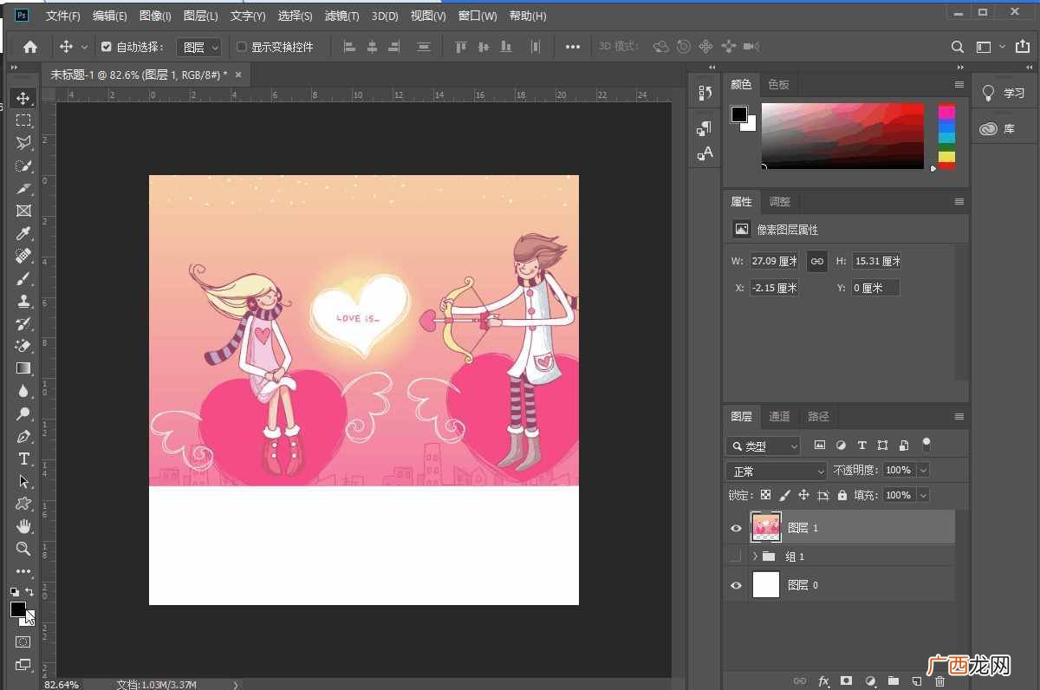Open the 填充 fill dropdown arrow
1040x690 pixels.
[x=923, y=495]
